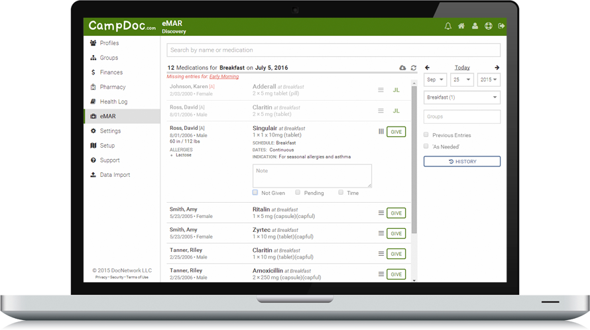The width and height of the screenshot is (590, 330).
Task: Open menu lines for Ritalin row
Action: (x=381, y=213)
